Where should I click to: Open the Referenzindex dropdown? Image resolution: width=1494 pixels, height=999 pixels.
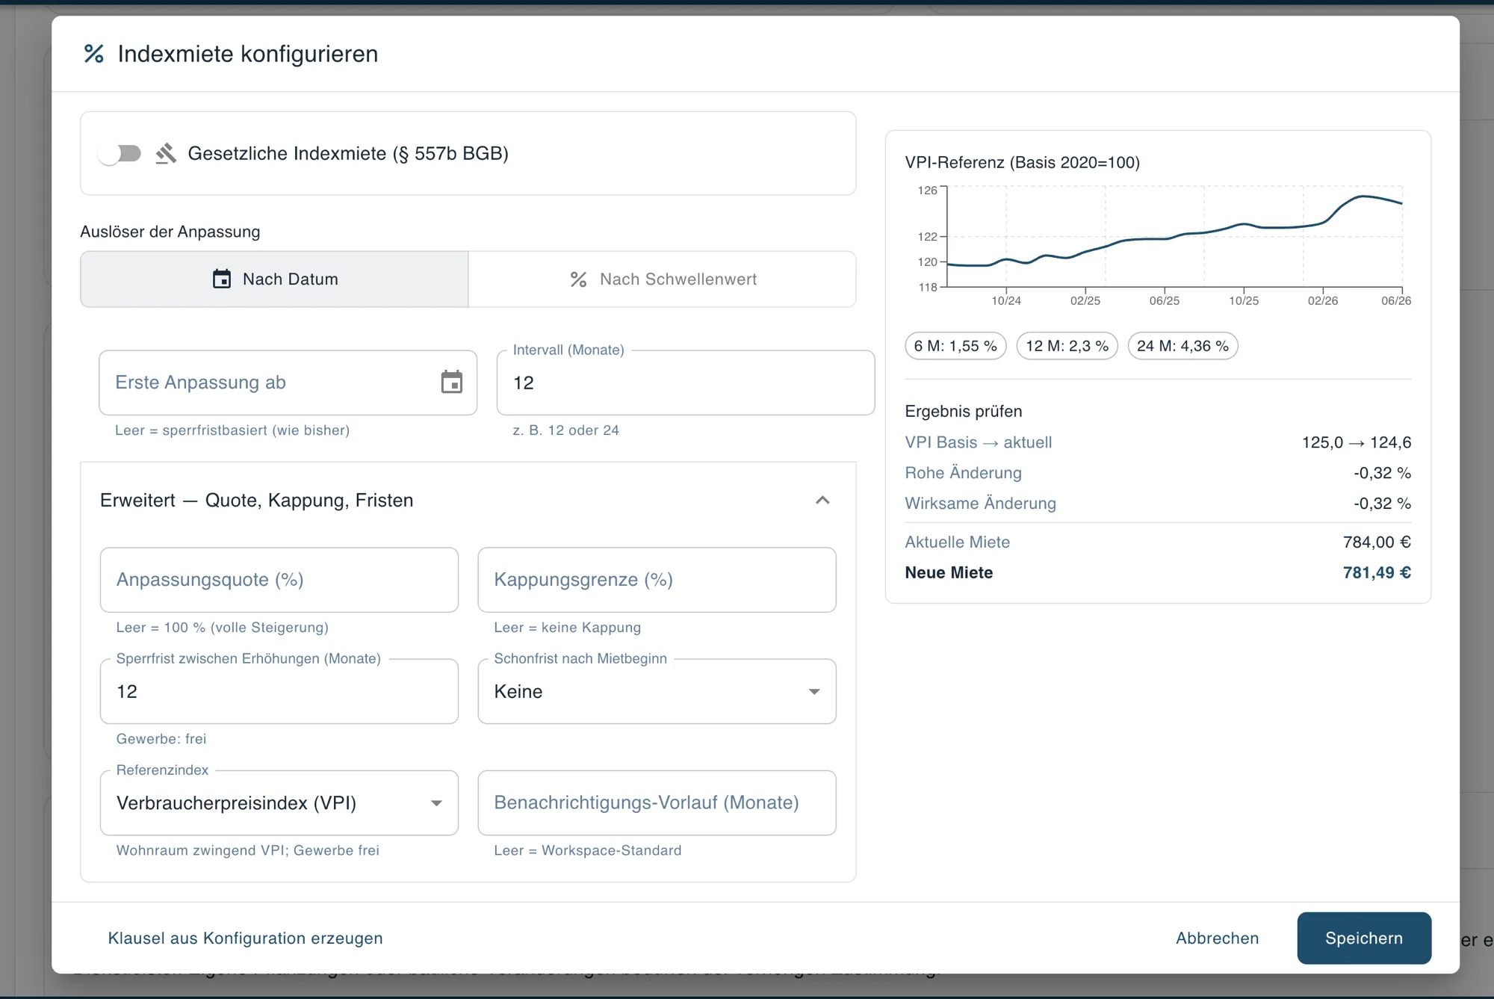tap(279, 803)
